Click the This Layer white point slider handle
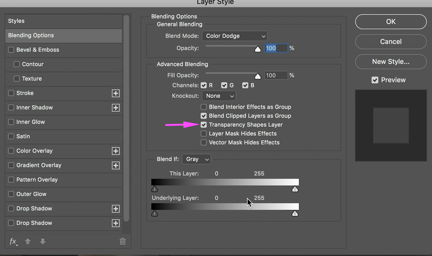This screenshot has width=432, height=256. [x=295, y=189]
